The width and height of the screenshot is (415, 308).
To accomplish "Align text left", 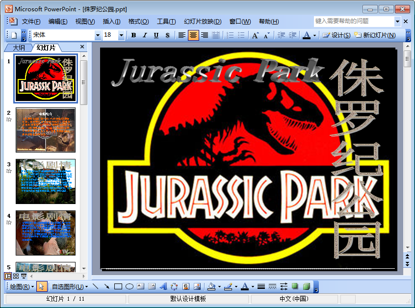I will [182, 35].
